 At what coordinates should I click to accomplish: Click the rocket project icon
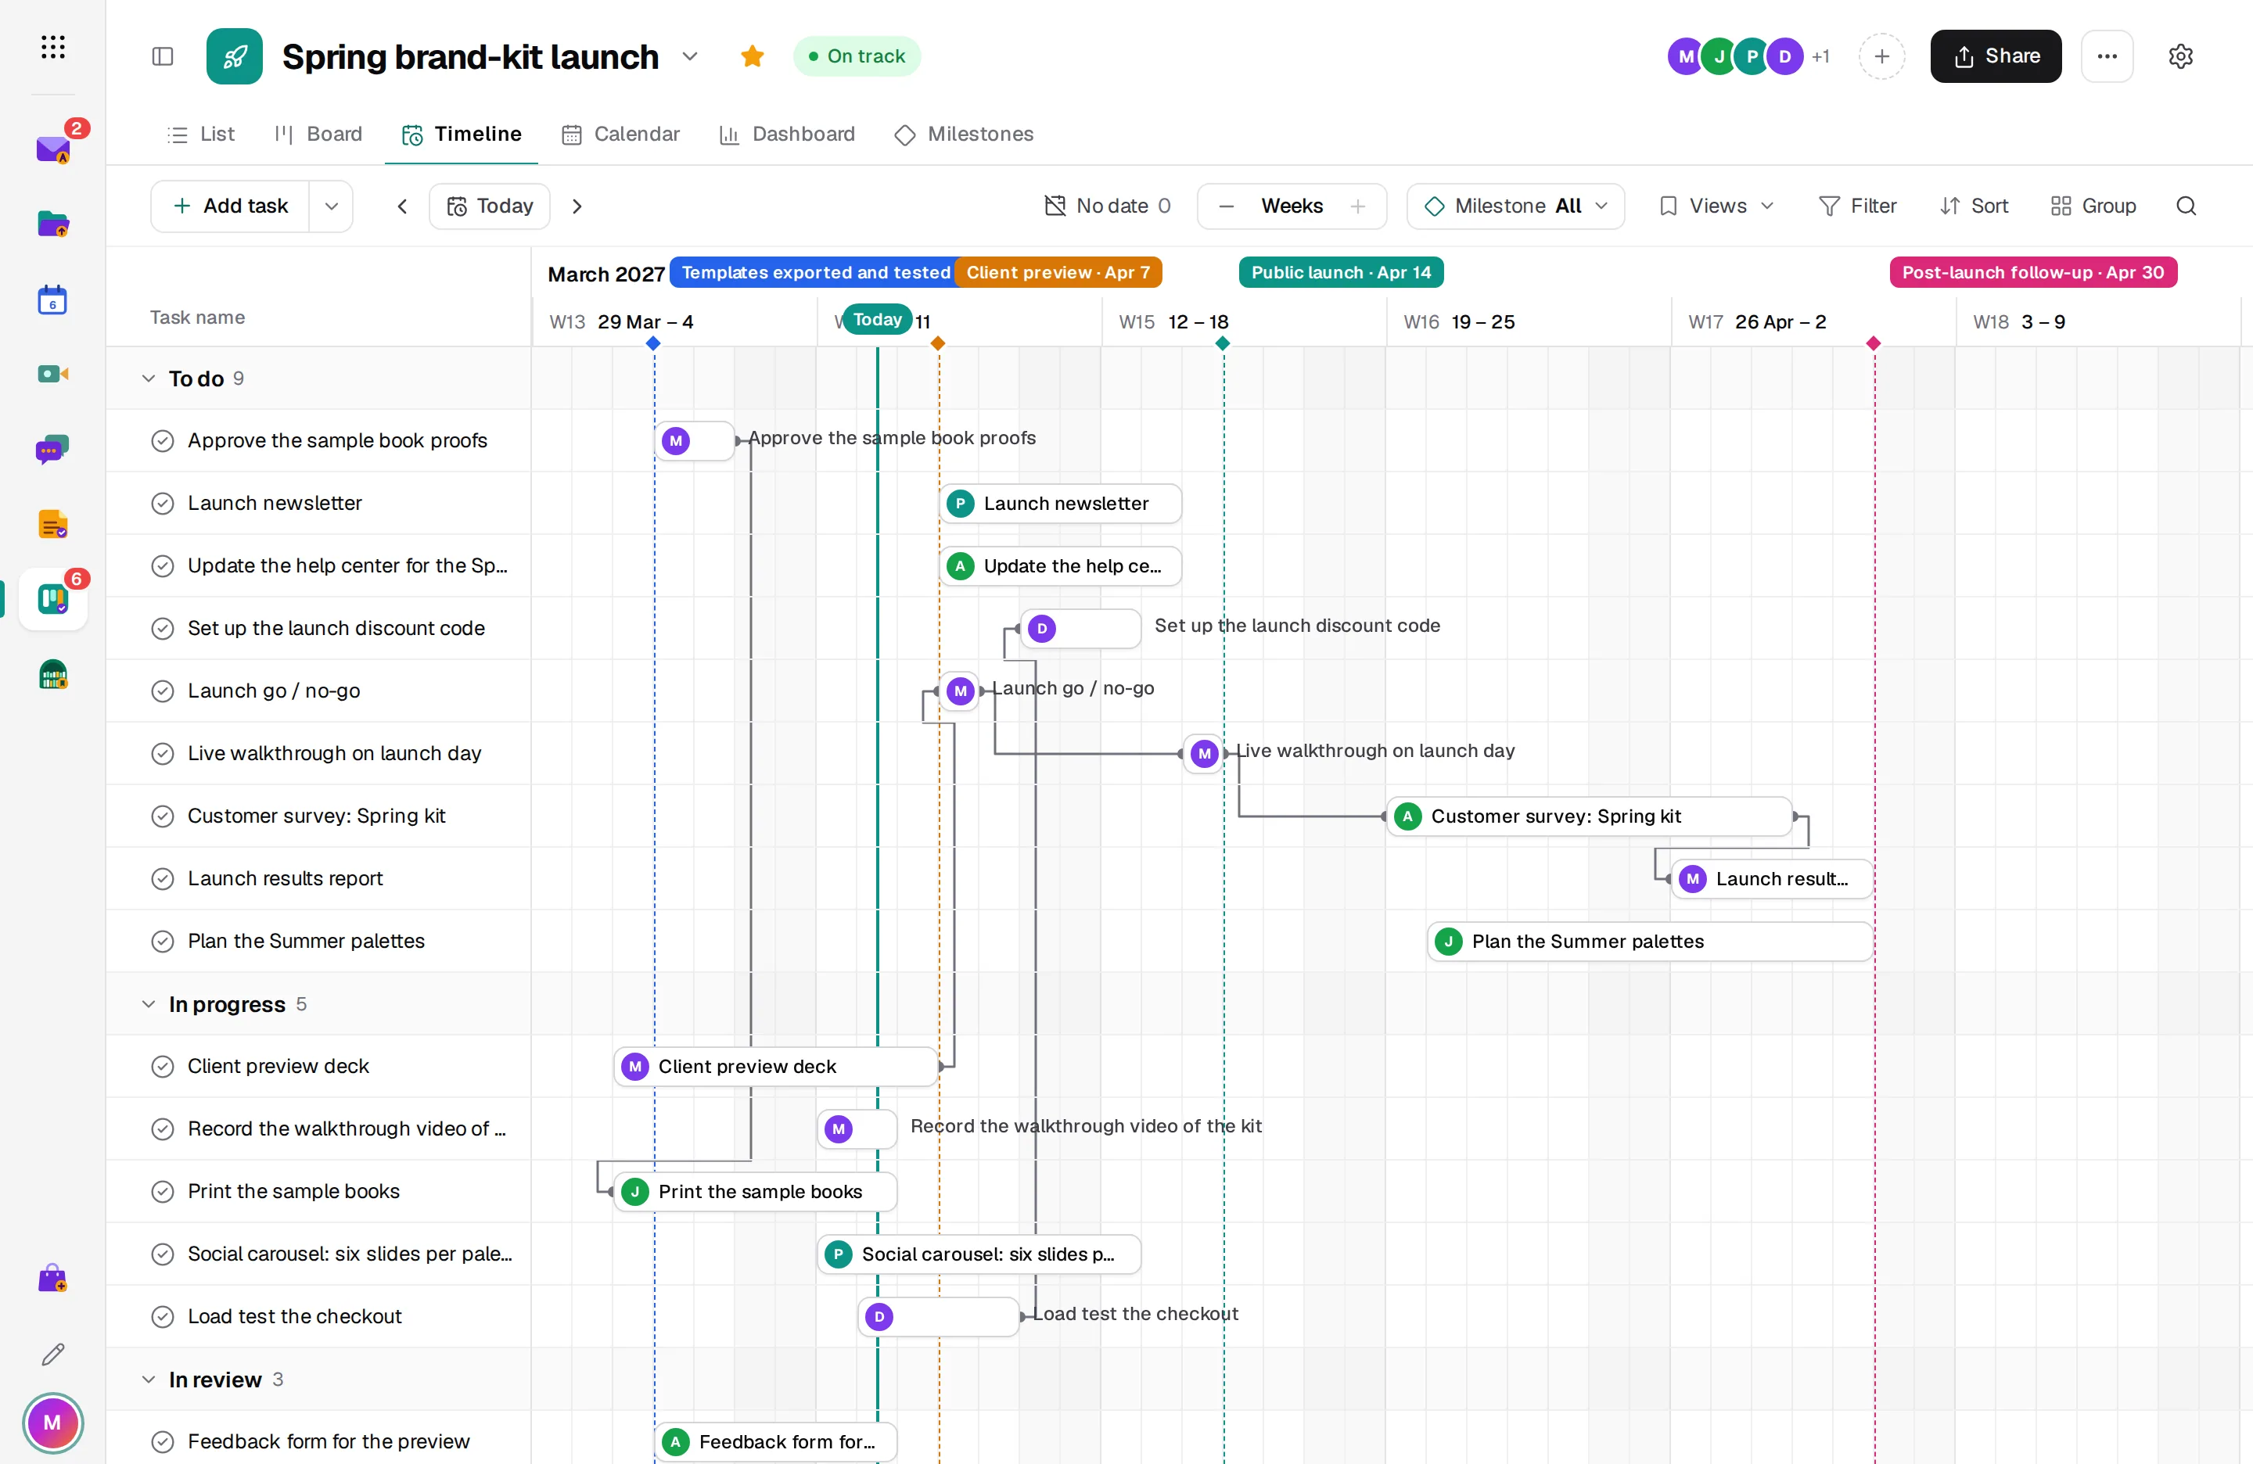[x=234, y=56]
